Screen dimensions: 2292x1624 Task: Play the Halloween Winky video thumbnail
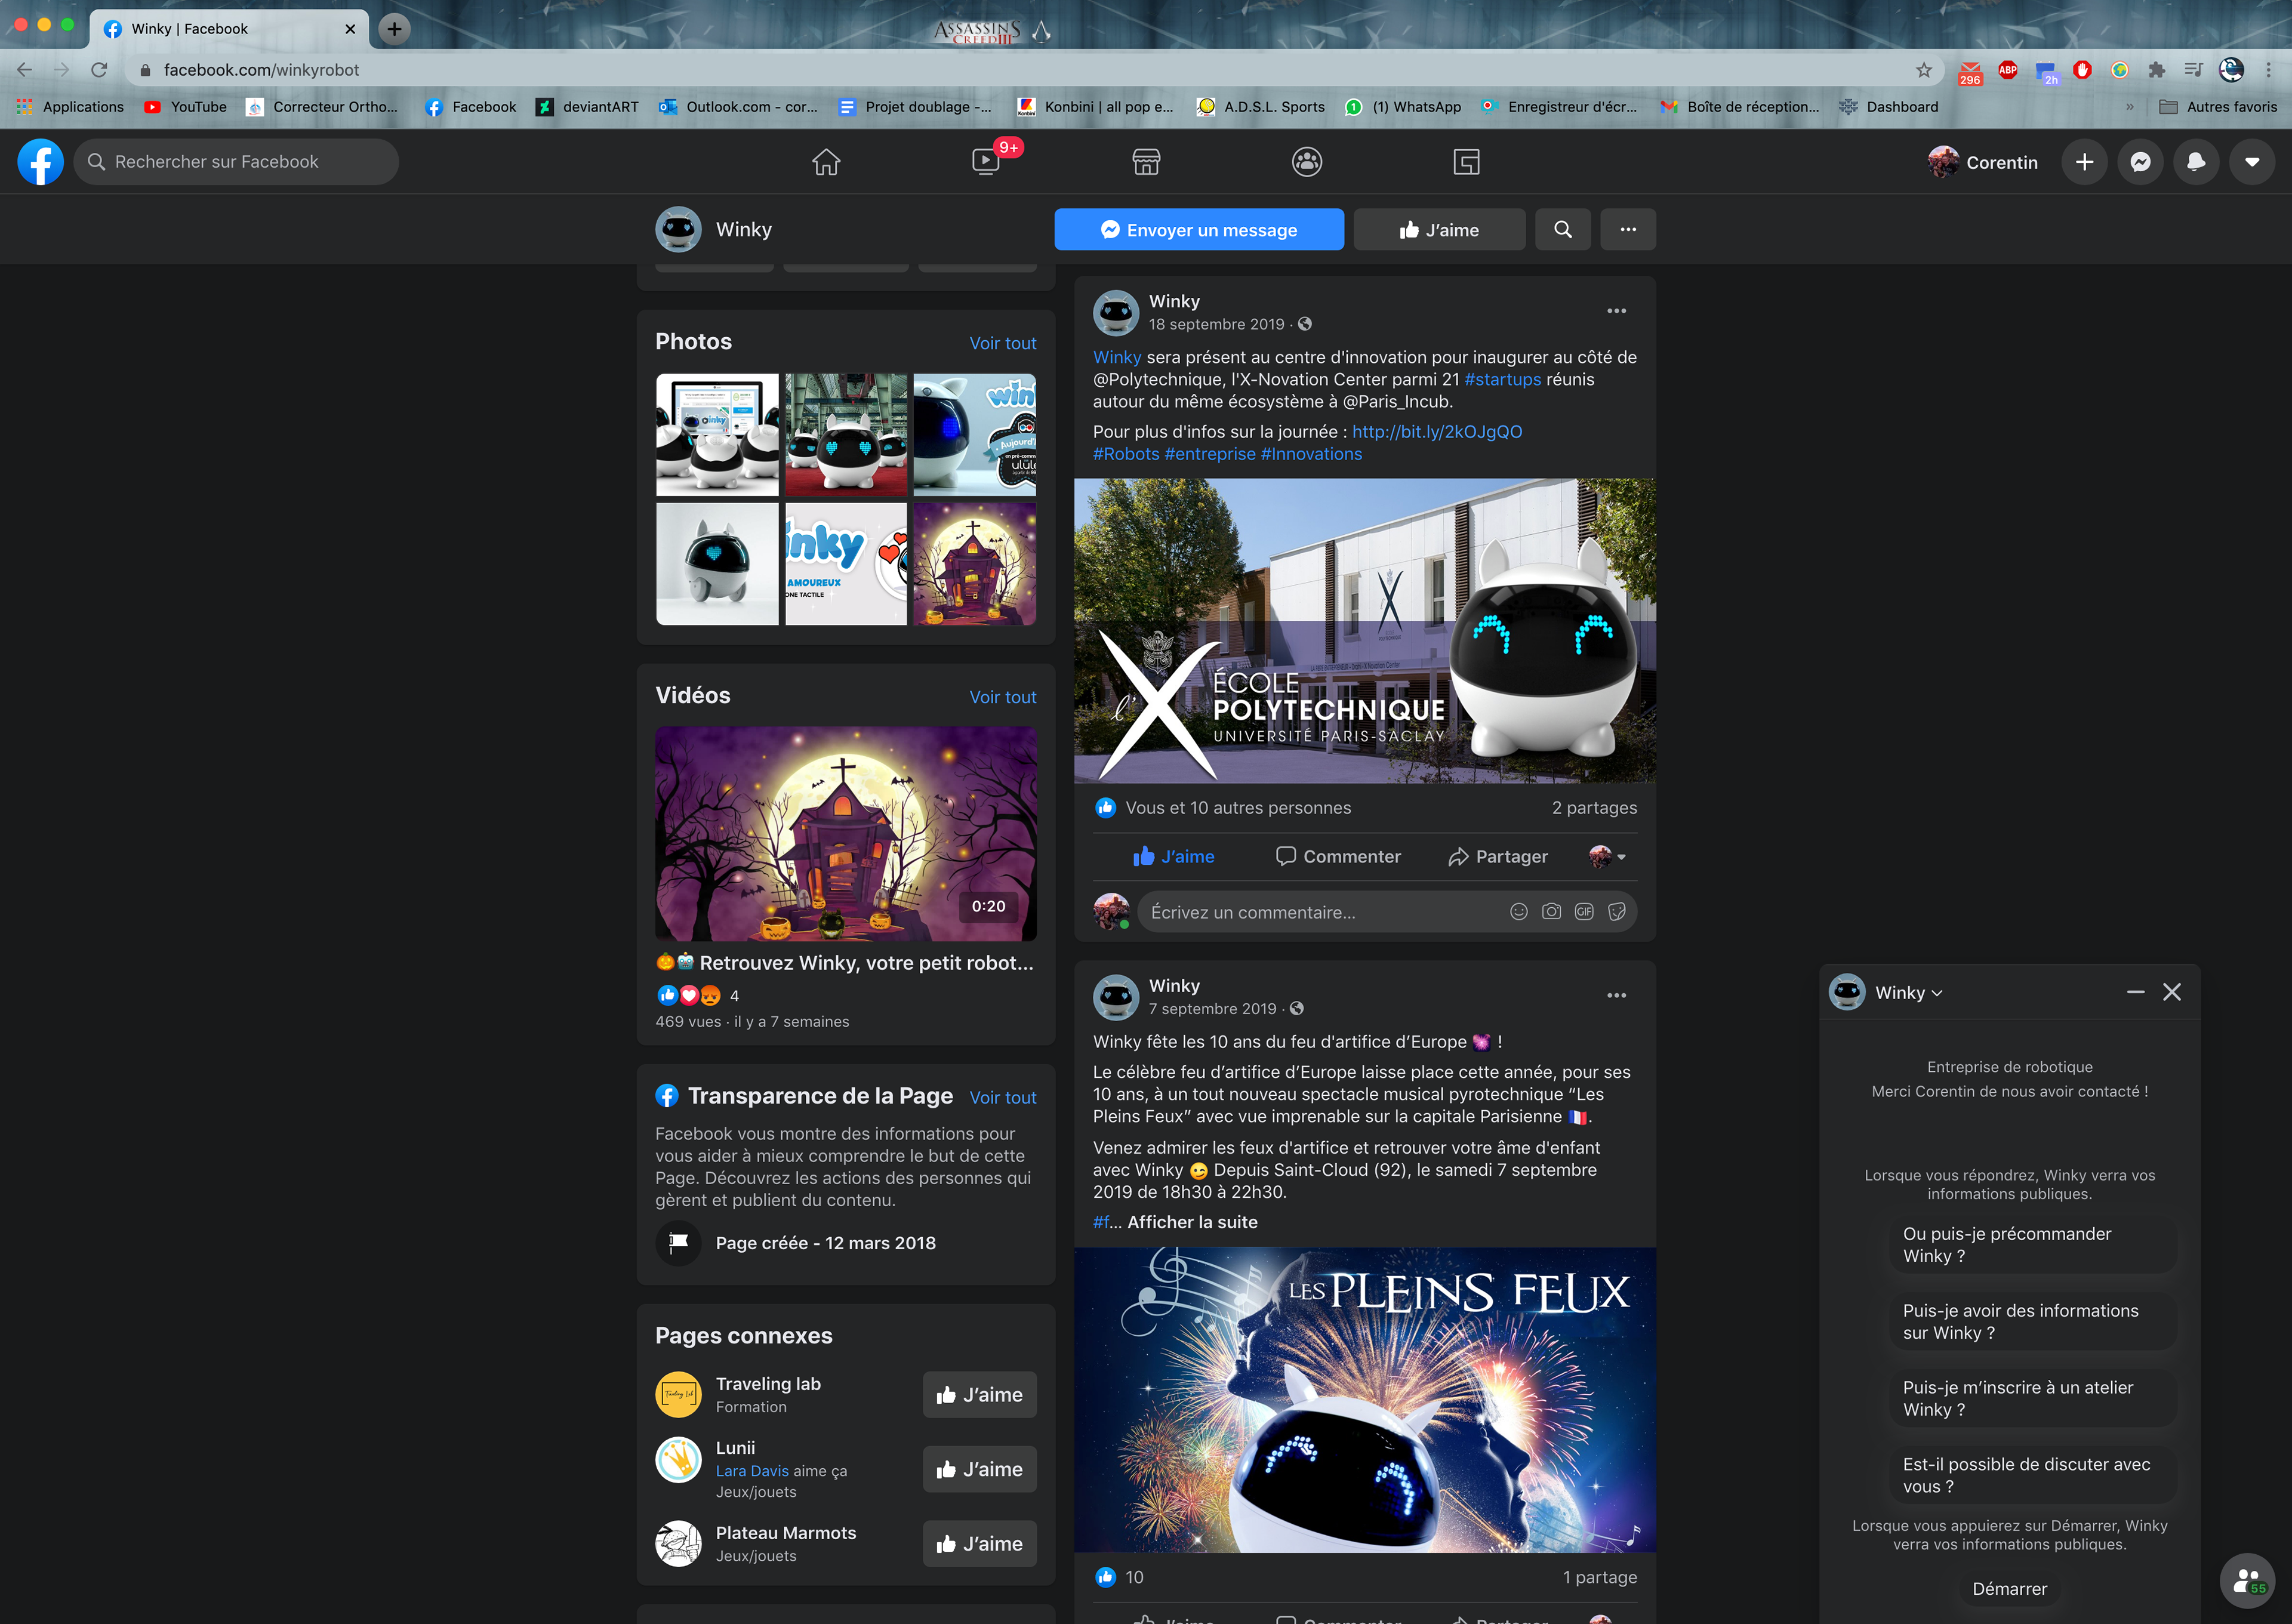[845, 833]
